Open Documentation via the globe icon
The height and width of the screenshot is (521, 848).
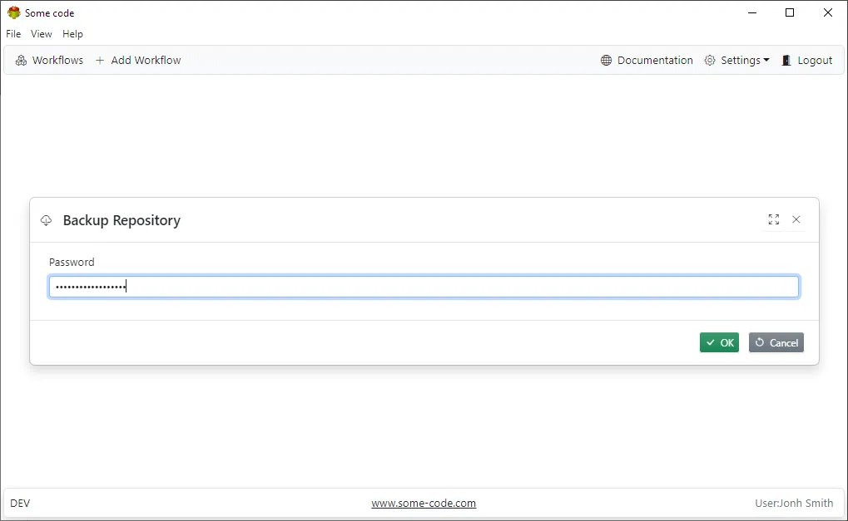tap(606, 61)
